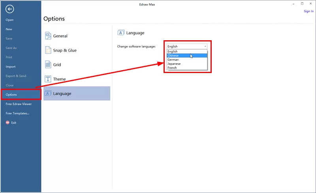The image size is (316, 193).
Task: Open the Theme options category
Action: 77,79
